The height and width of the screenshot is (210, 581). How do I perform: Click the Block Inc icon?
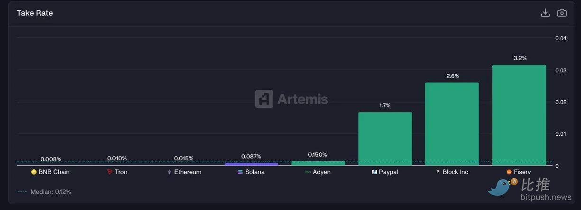[438, 172]
